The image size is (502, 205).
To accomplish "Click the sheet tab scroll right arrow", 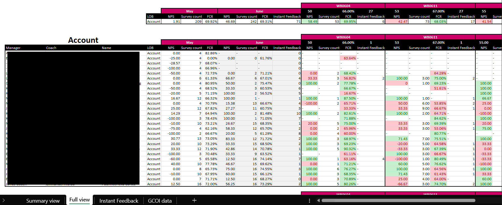I will coord(3,200).
